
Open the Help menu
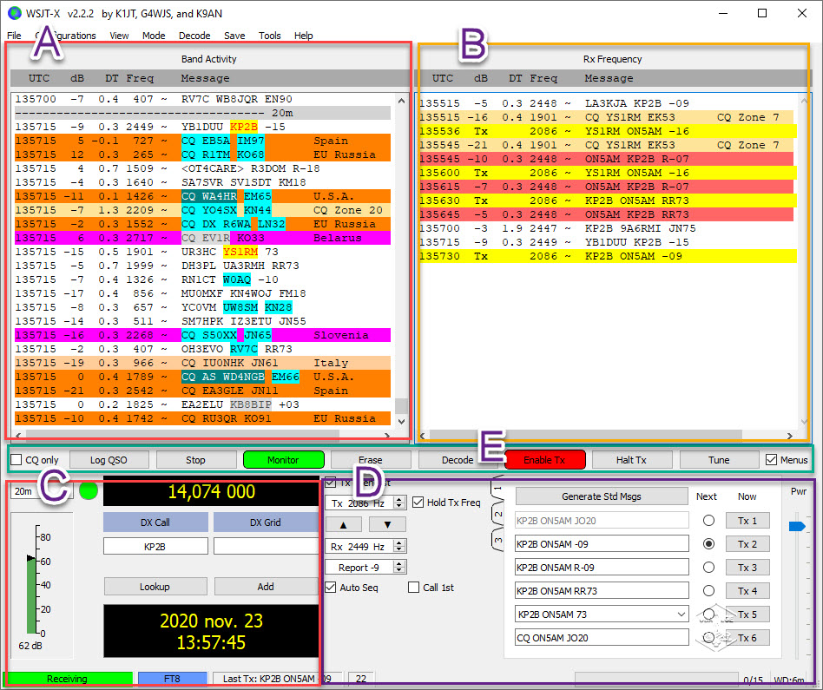coord(303,36)
